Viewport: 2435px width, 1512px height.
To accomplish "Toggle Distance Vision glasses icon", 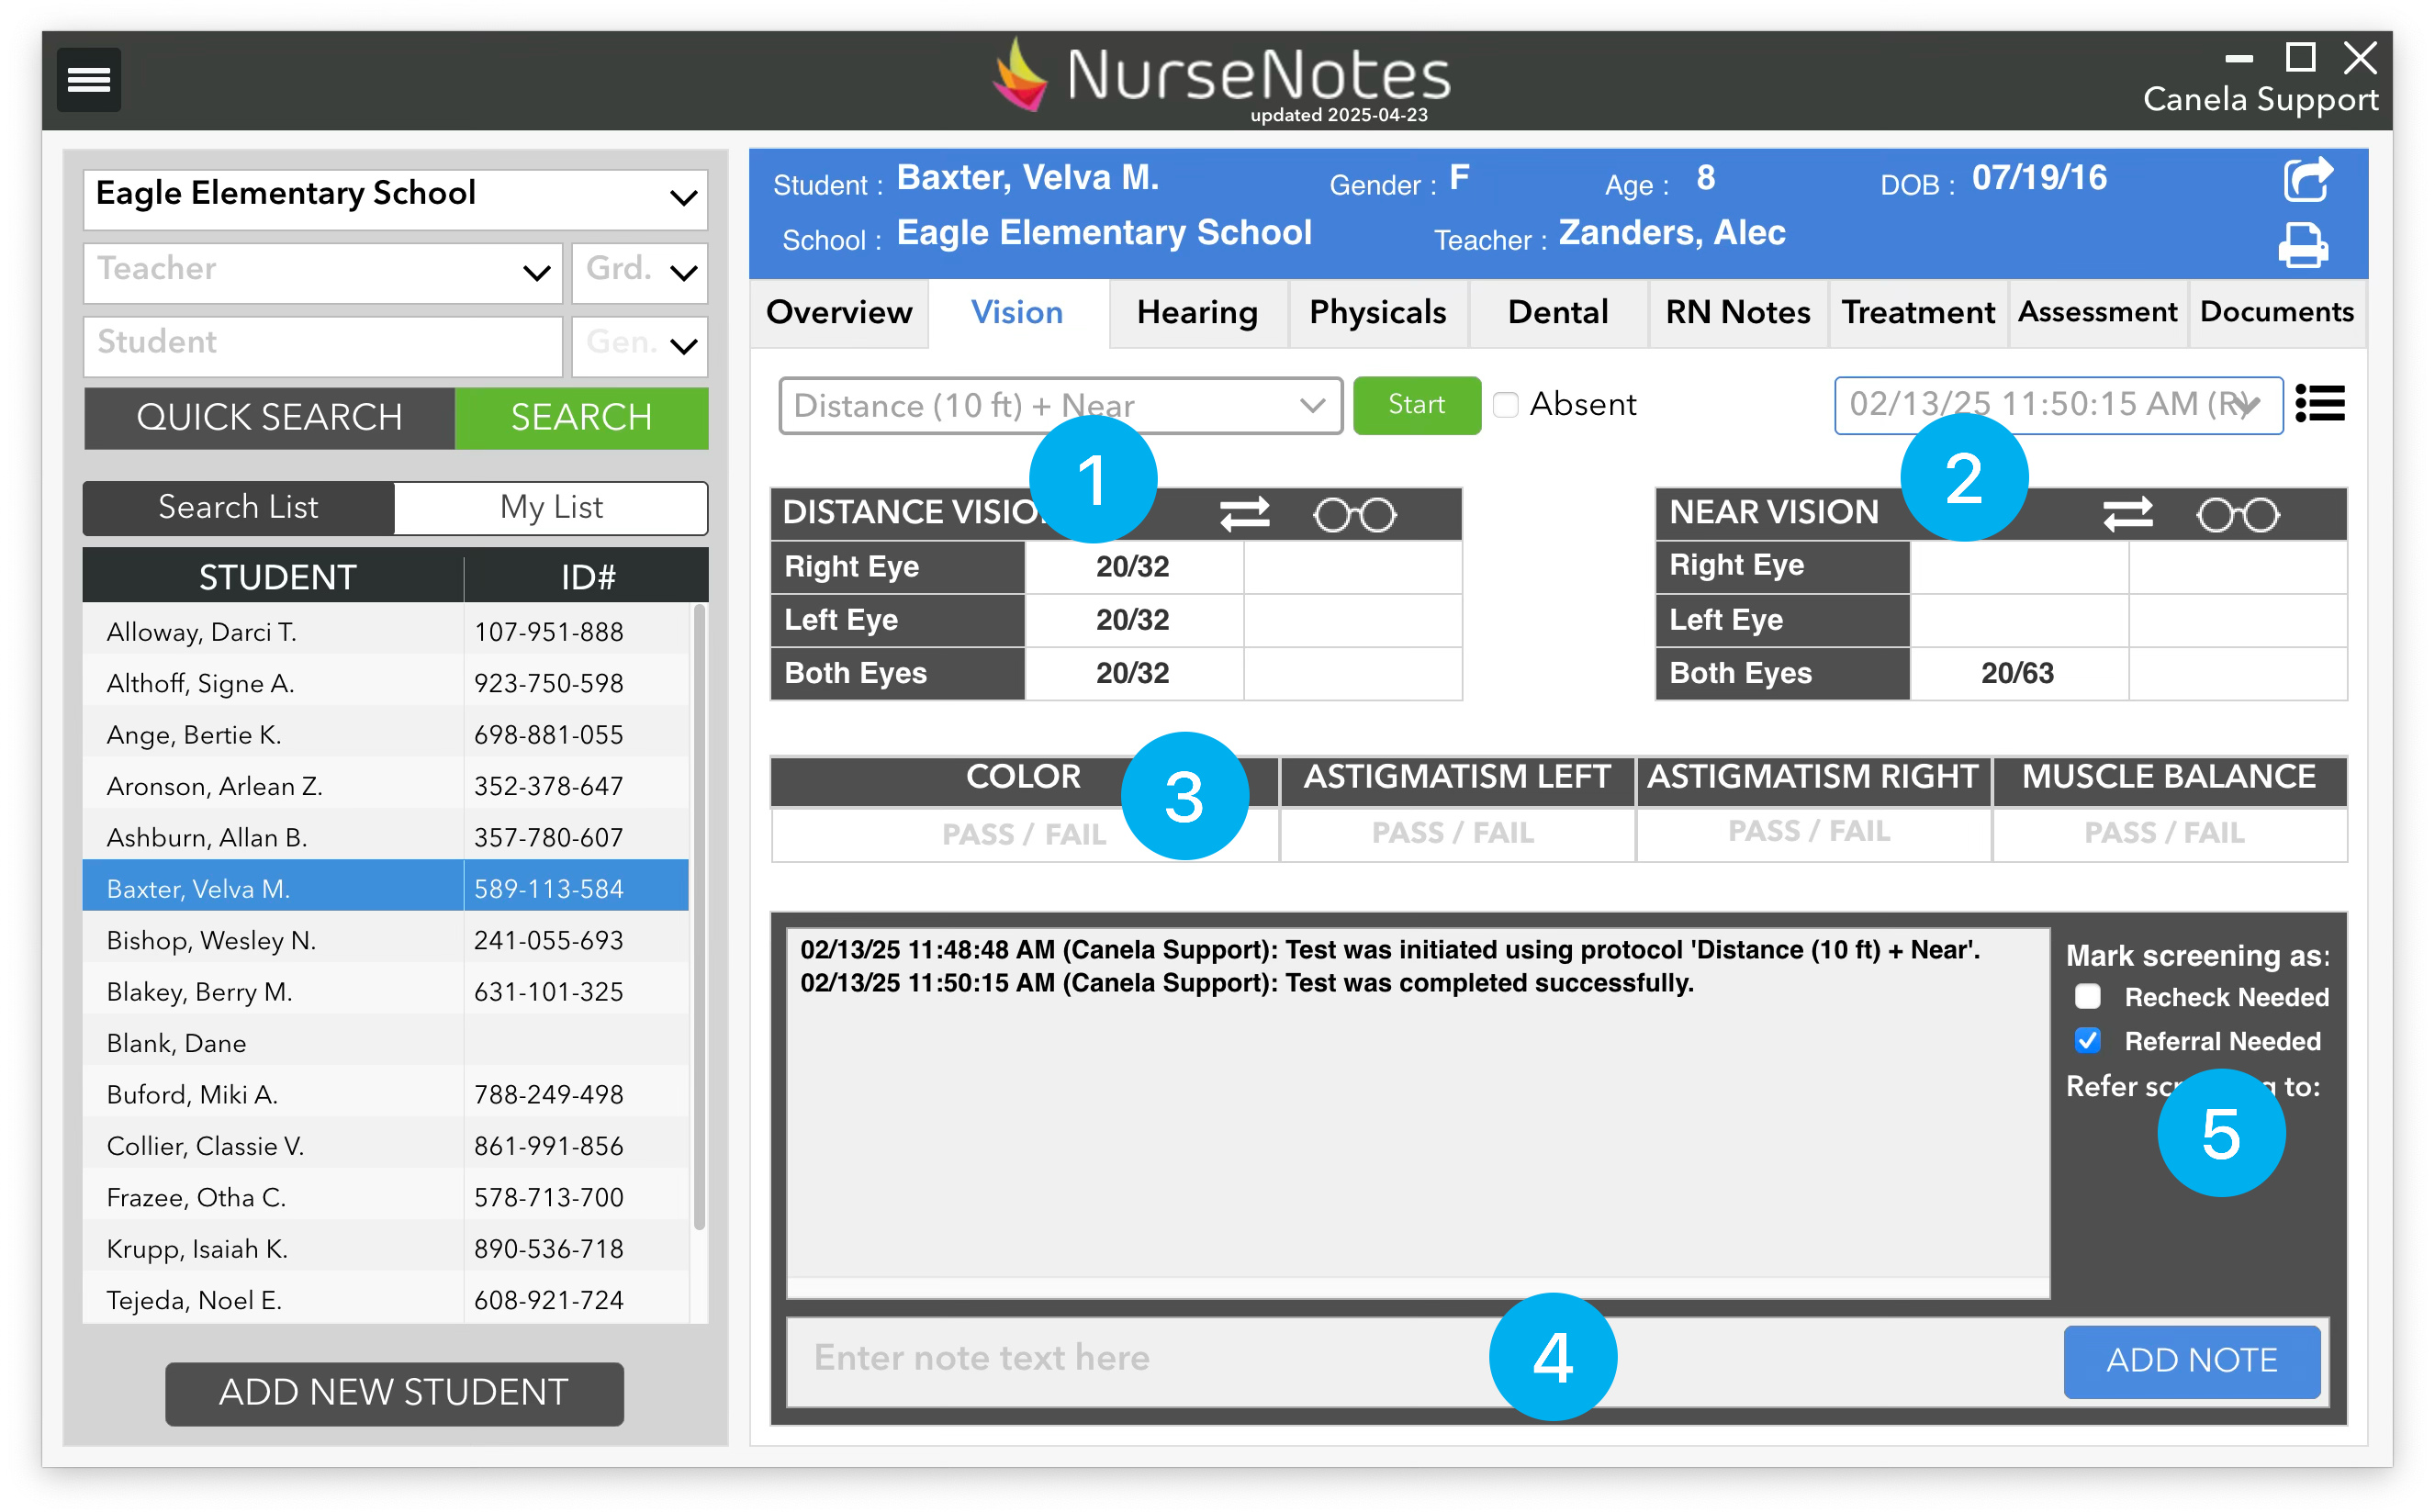I will point(1354,515).
